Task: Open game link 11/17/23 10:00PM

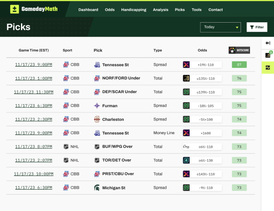Action: (x=33, y=174)
